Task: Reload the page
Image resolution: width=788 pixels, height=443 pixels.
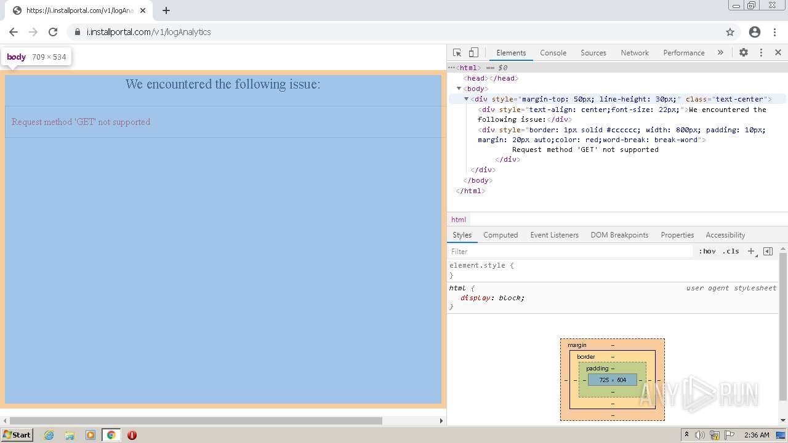Action: click(x=53, y=32)
